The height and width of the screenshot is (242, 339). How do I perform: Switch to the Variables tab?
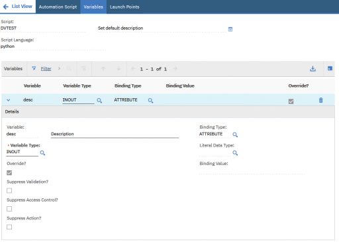point(93,7)
